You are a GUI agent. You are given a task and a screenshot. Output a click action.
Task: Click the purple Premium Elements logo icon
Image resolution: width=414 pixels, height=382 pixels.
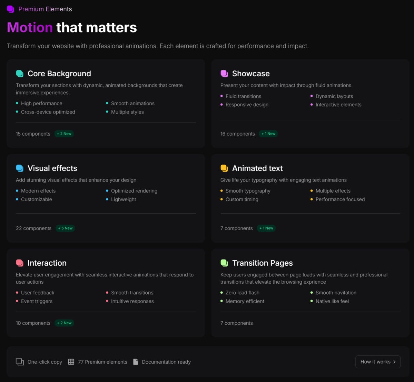11,9
